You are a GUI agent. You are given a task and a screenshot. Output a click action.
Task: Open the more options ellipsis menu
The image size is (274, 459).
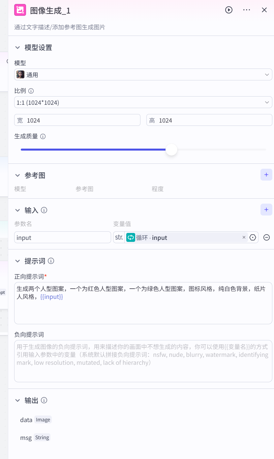coord(246,10)
